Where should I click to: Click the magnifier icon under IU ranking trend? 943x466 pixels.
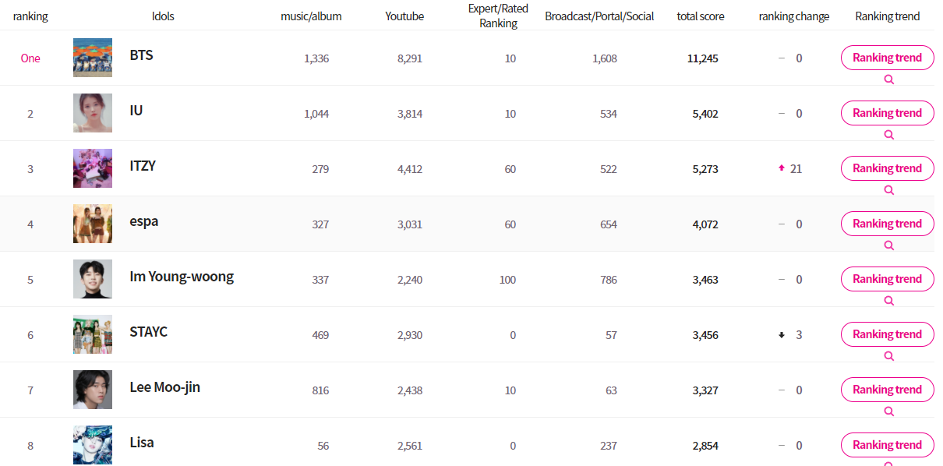(889, 135)
